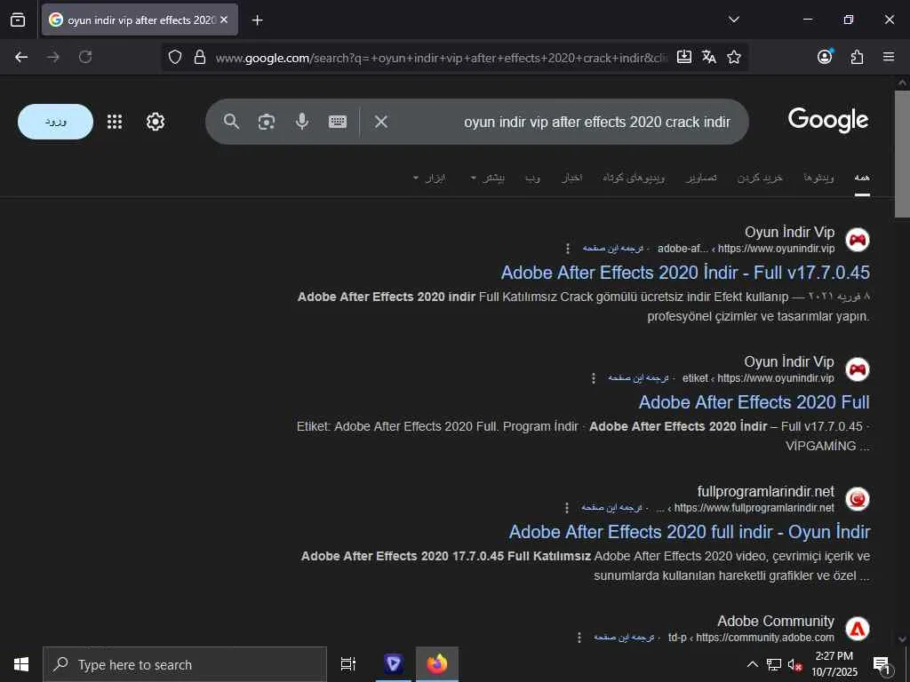Open three-dot menu for the Adobe Community result

[x=579, y=638]
